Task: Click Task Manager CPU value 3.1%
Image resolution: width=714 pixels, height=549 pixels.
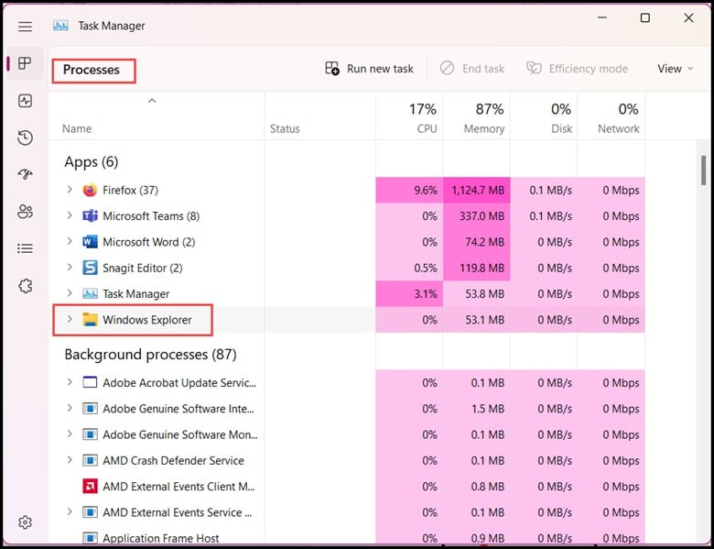Action: point(409,294)
